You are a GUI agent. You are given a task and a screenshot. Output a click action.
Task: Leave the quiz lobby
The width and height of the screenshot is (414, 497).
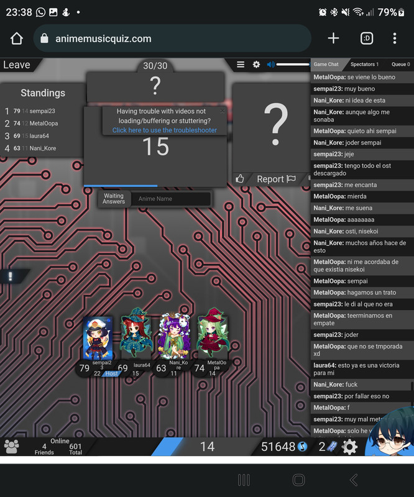click(17, 65)
